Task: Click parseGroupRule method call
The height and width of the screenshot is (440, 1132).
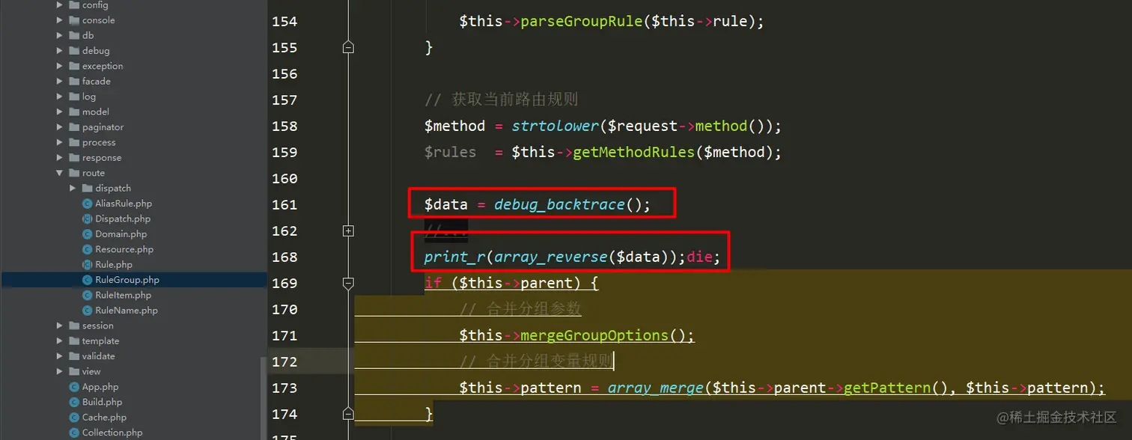Action: 581,21
